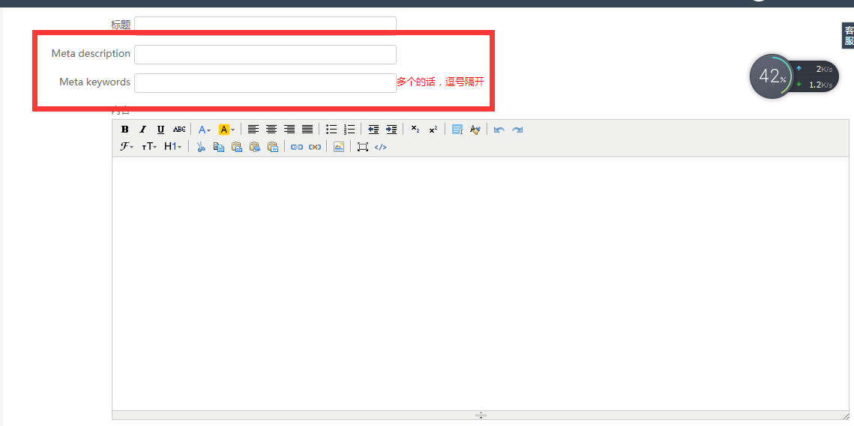Click the undo arrow

click(499, 130)
